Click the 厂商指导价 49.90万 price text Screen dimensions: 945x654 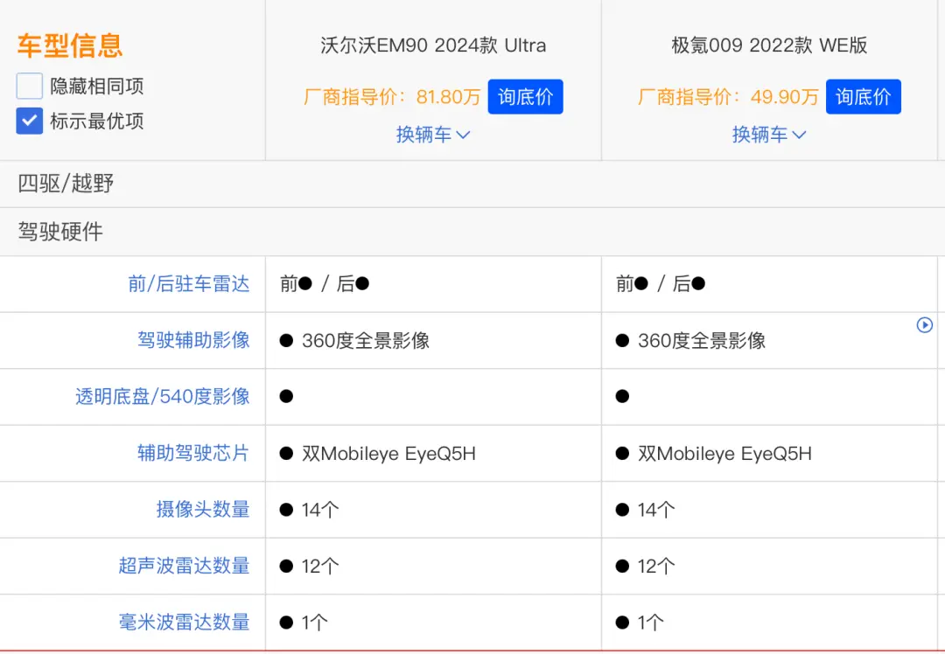pyautogui.click(x=728, y=97)
